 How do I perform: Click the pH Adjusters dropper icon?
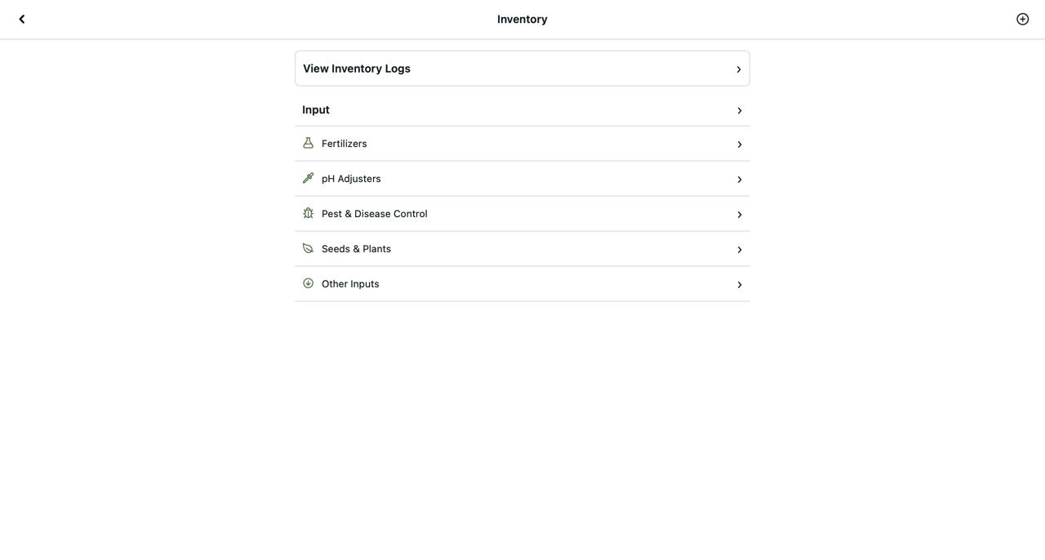(x=308, y=178)
